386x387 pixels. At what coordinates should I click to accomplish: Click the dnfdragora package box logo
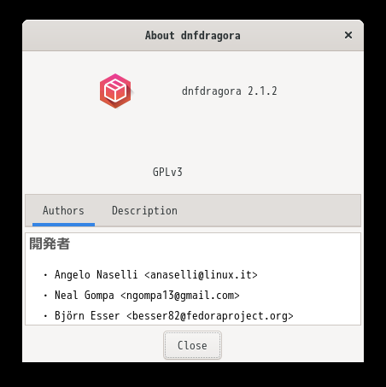pos(116,91)
